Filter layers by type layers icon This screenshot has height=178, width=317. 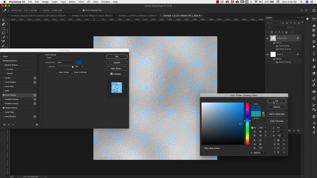(x=291, y=23)
